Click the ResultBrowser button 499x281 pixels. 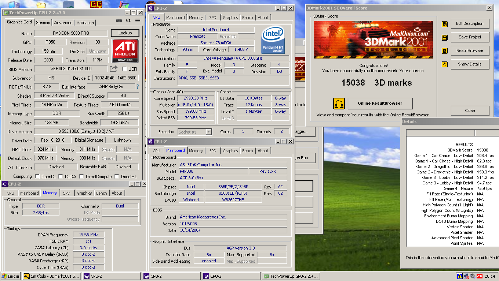470,50
